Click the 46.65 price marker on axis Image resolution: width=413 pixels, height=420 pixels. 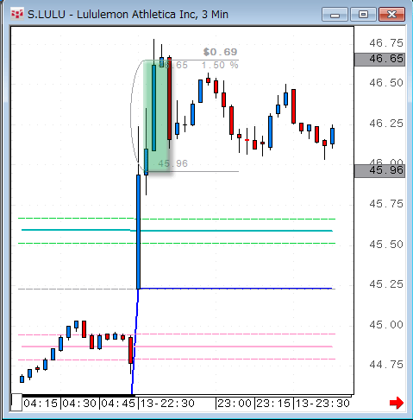(x=379, y=60)
